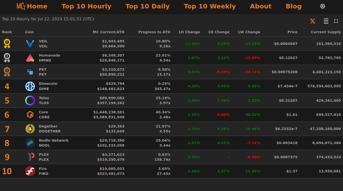The height and width of the screenshot is (191, 343).
Task: Click the gold first-place medal
Action: (7, 44)
